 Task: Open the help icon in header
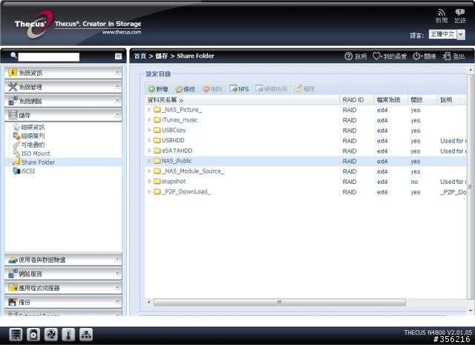point(348,56)
